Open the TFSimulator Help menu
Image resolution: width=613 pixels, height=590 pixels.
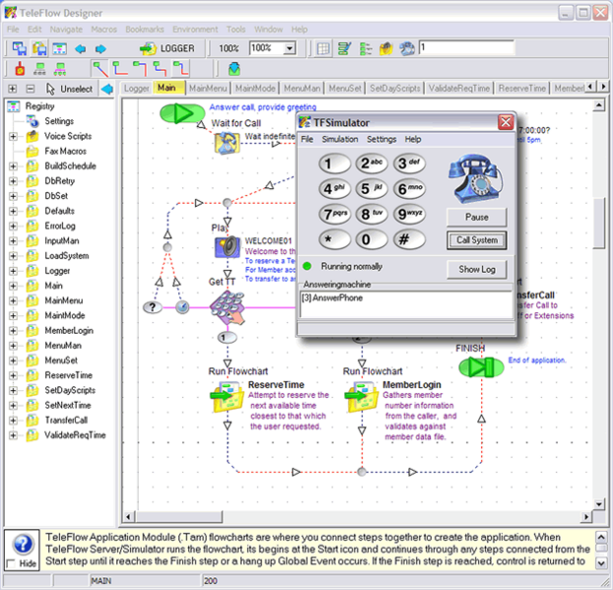click(x=413, y=139)
